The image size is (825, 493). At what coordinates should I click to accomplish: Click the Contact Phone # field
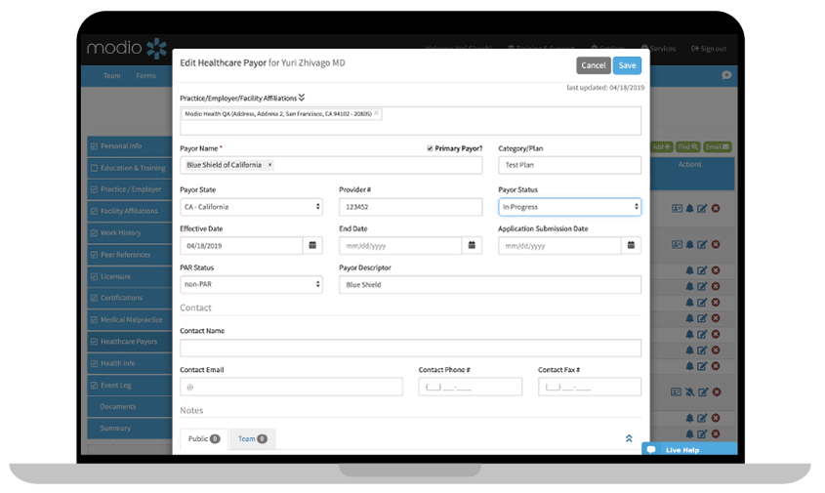point(471,387)
